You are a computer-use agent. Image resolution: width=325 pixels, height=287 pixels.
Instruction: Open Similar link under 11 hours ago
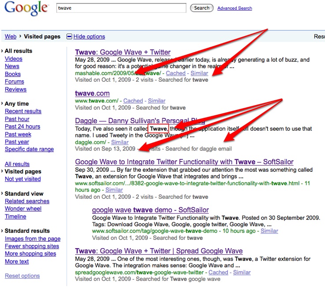point(114,190)
